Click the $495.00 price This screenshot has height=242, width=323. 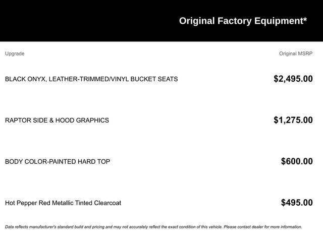[x=297, y=203]
